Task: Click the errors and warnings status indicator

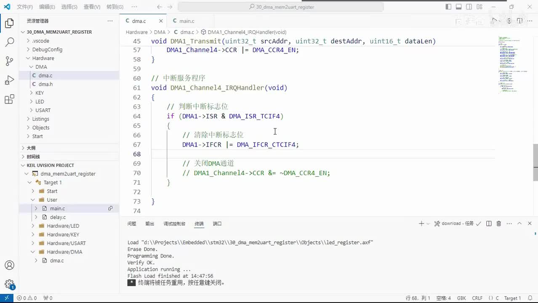Action: pyautogui.click(x=27, y=298)
